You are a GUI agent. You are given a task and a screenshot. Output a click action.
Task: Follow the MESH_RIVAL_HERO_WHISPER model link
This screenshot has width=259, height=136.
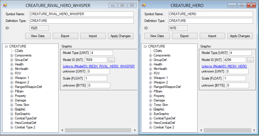coord(98,66)
